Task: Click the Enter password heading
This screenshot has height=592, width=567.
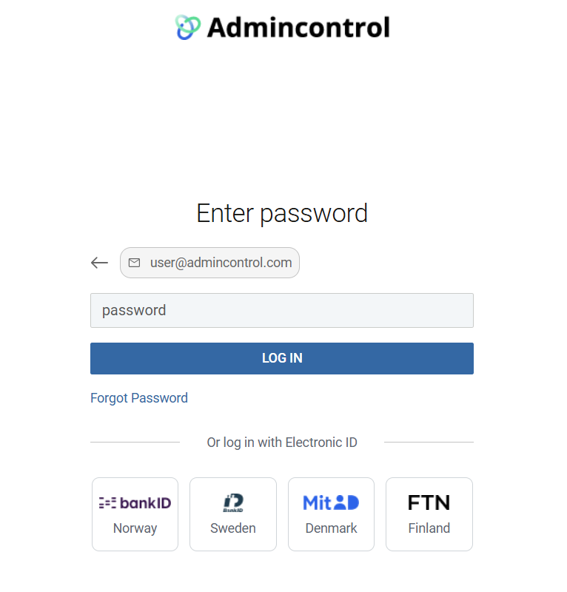Action: [282, 214]
